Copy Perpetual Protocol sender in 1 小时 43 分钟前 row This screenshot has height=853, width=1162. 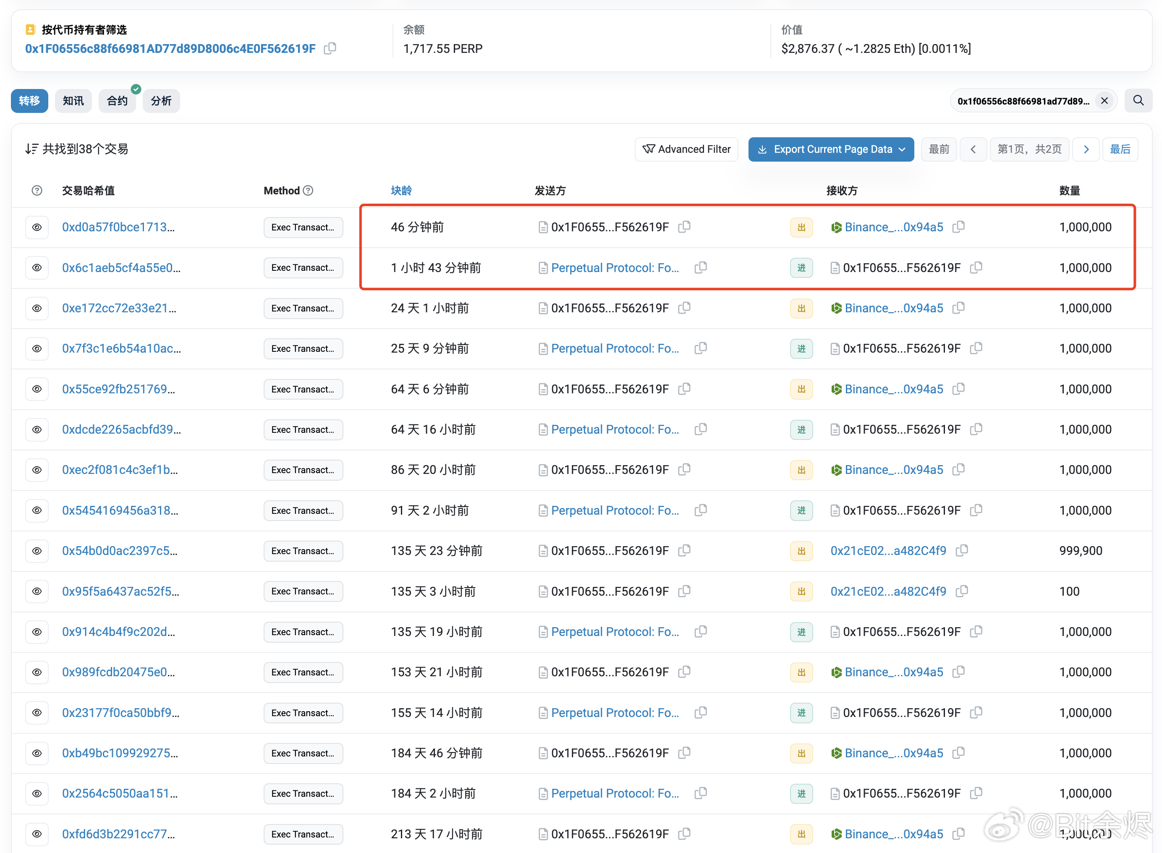pos(701,267)
